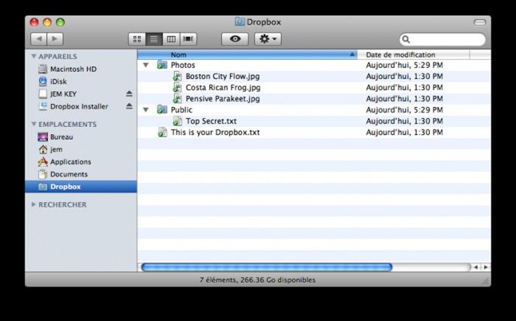Click the Bureau desktop icon
The image size is (516, 321).
[43, 137]
